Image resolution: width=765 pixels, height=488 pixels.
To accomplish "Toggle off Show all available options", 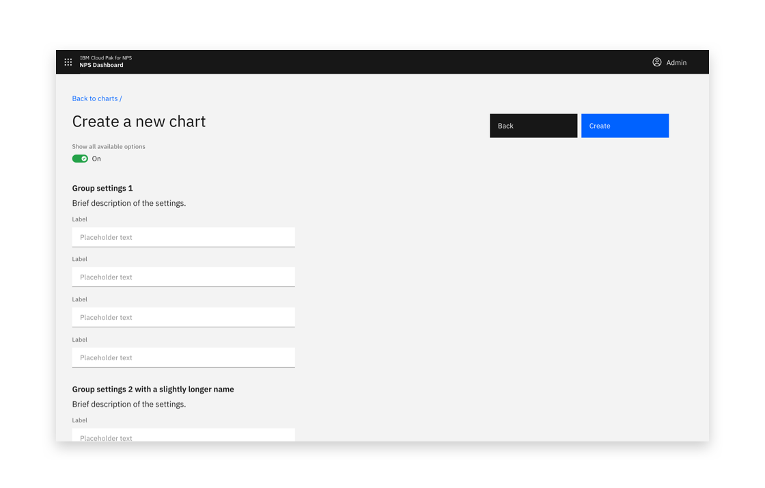I will click(80, 158).
